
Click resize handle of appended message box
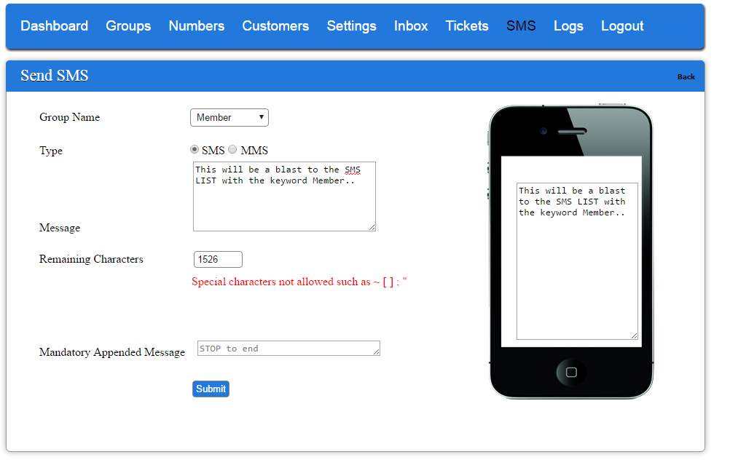[x=376, y=352]
